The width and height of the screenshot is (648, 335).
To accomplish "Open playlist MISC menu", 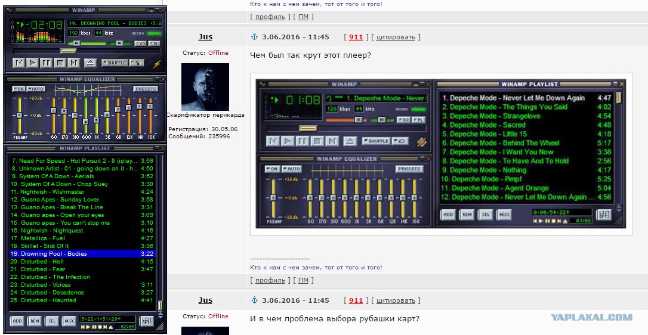I will tap(69, 321).
